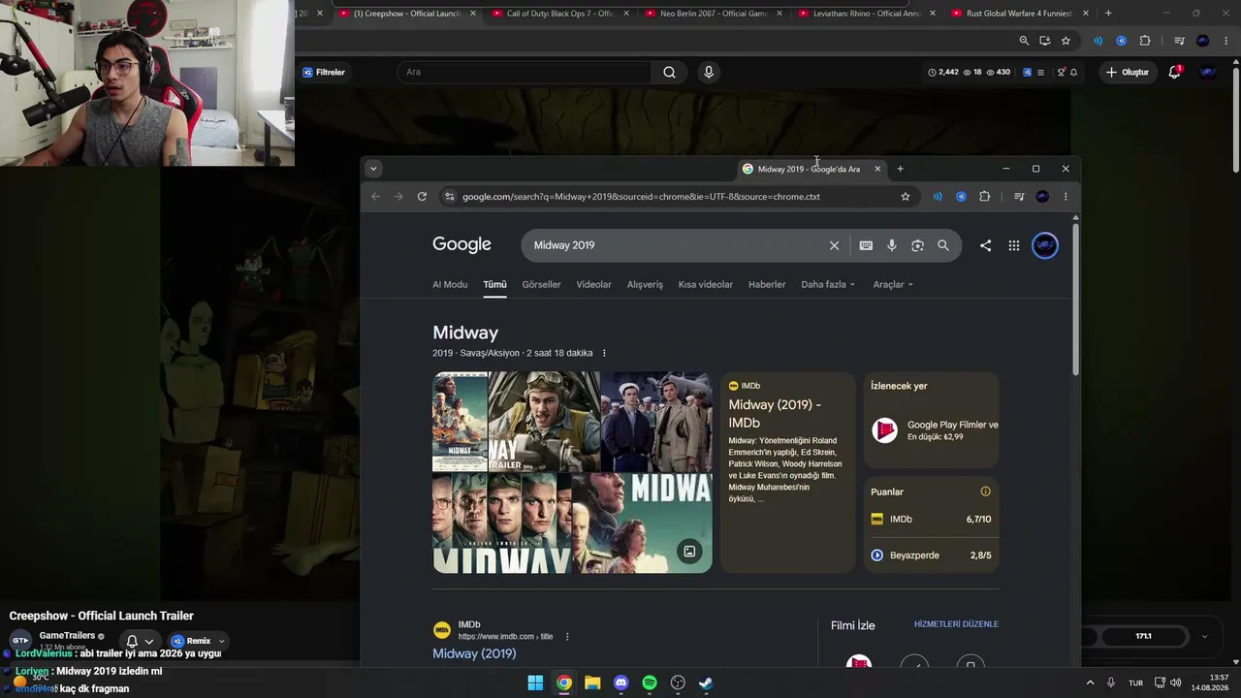Open the Beyazperde rating row
Screen dimensions: 1241x698
point(931,555)
